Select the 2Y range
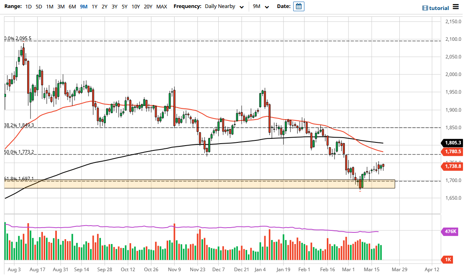The image size is (465, 276). tap(105, 6)
